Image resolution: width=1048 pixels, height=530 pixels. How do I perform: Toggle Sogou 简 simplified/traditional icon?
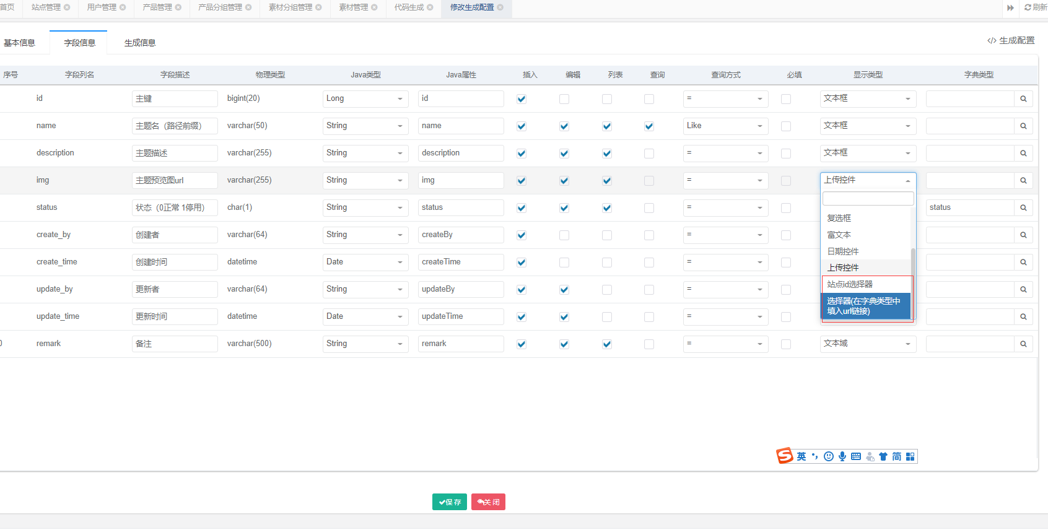[897, 456]
